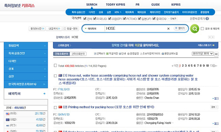Screen dimensions: 221x132
Task: Select checkbox for result 2 Printing method
Action: pos(56,108)
